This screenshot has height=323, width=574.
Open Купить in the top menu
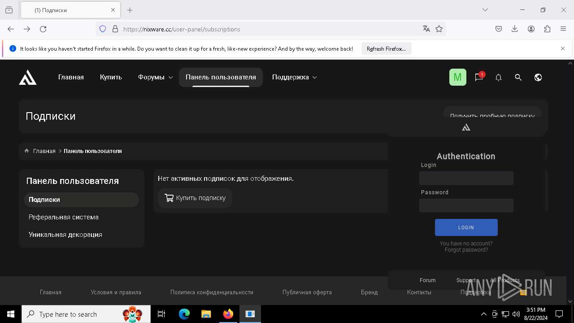(111, 77)
